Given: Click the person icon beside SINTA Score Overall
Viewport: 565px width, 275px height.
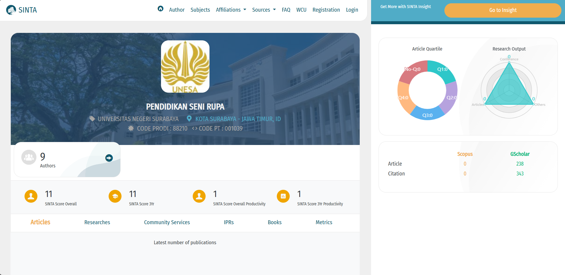Looking at the screenshot, I should 31,197.
